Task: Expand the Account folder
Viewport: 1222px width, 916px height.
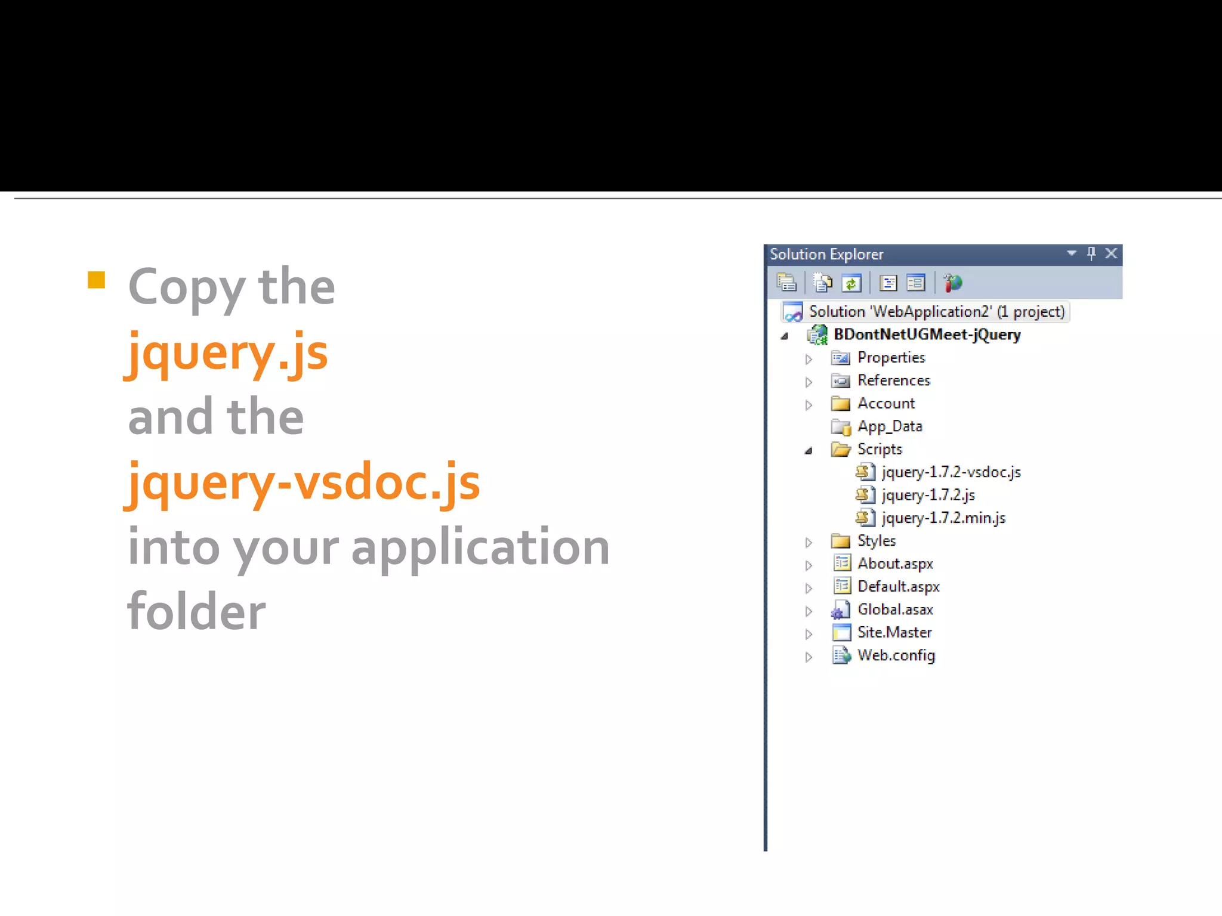Action: coord(809,405)
